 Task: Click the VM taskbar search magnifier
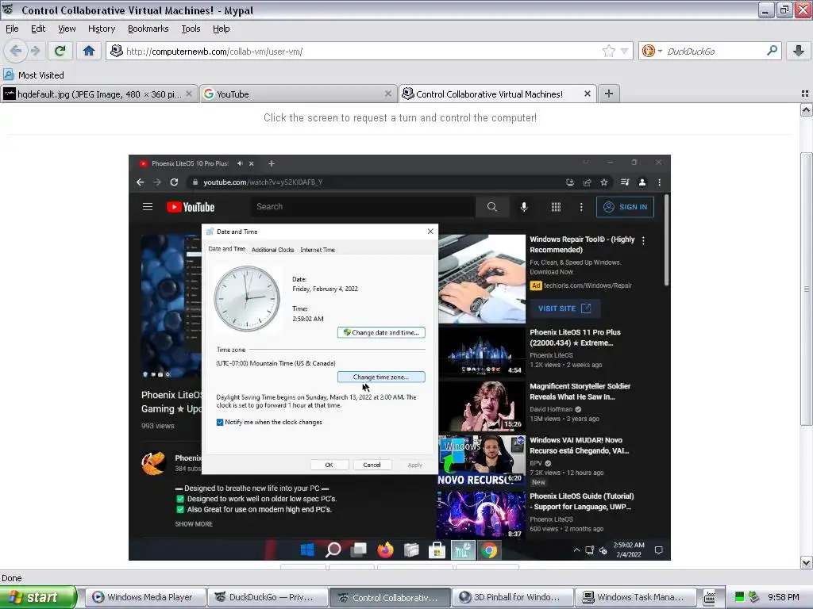coord(333,550)
